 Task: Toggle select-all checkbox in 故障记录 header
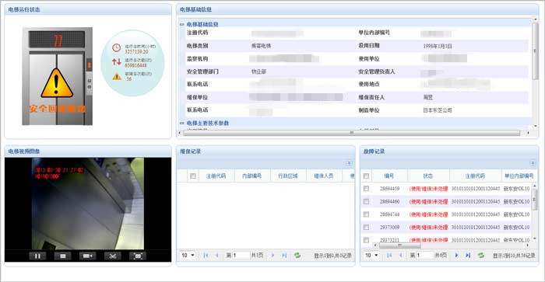coord(366,176)
